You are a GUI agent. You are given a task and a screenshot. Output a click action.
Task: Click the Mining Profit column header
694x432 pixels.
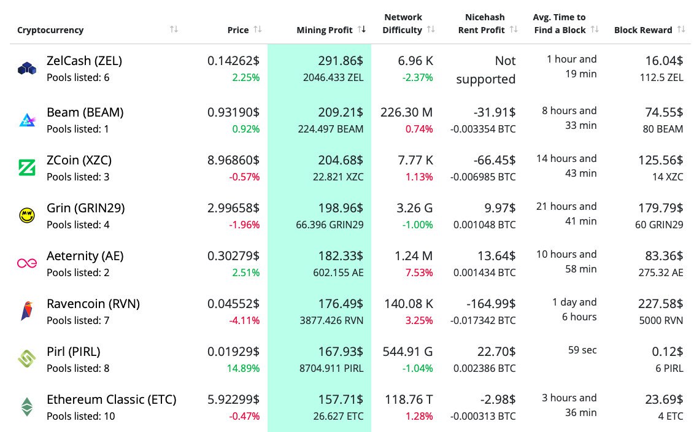[x=325, y=30]
